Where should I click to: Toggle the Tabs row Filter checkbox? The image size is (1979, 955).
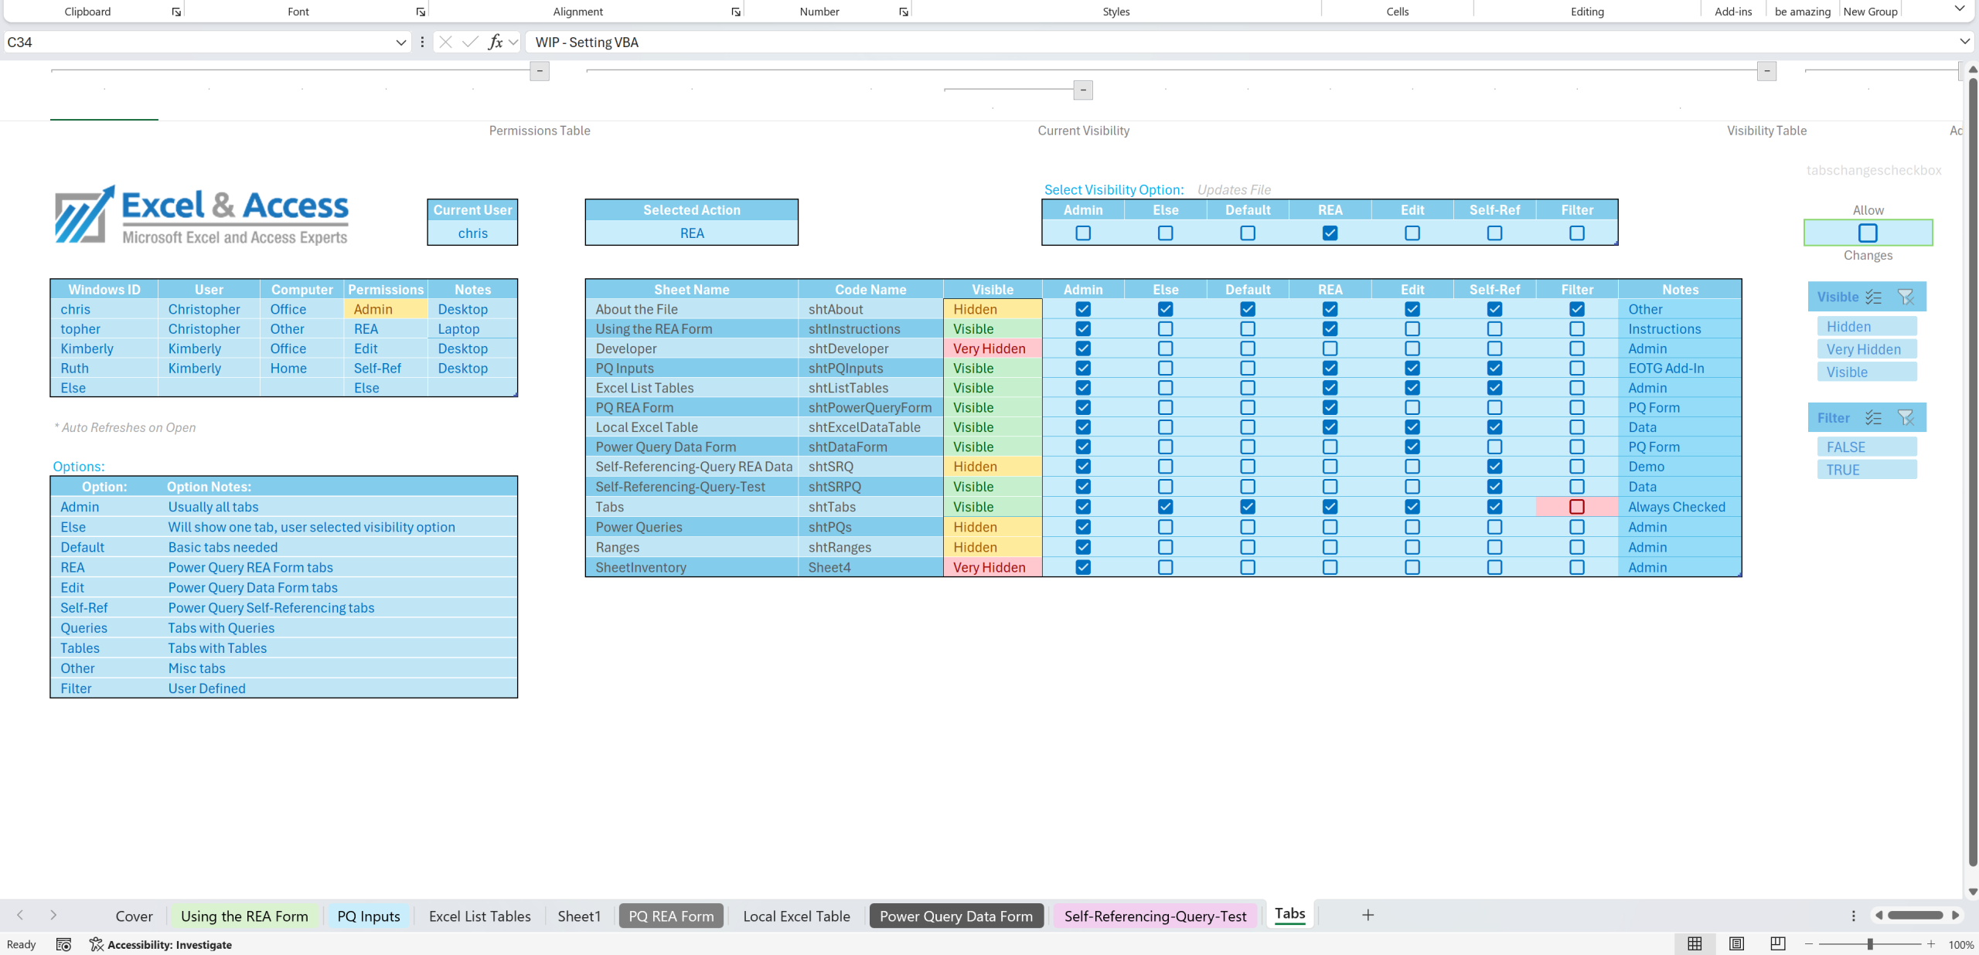pyautogui.click(x=1577, y=507)
